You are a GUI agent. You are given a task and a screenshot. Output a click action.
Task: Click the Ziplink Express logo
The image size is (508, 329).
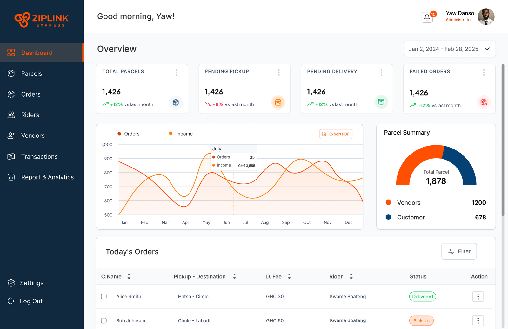(42, 20)
